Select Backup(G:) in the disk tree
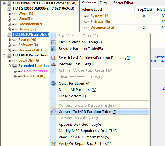 [27, 29]
